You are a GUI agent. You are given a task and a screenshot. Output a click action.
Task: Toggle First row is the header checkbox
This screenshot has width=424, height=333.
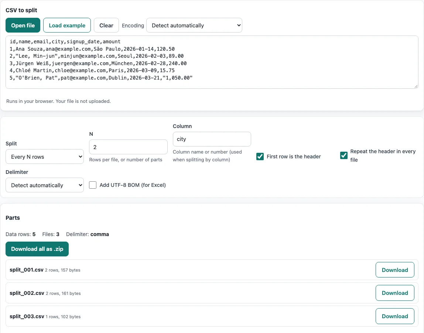[x=260, y=157]
